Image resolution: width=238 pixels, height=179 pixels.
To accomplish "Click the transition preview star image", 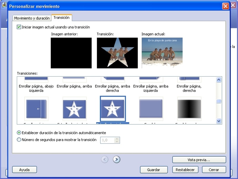I will point(117,53).
